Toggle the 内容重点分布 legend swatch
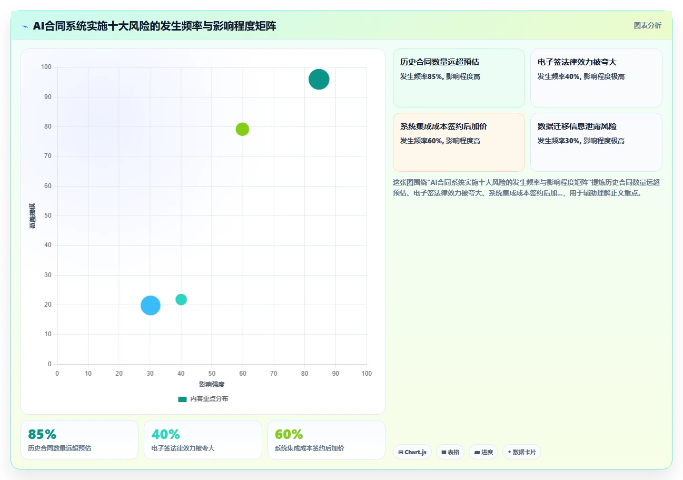 coord(182,399)
